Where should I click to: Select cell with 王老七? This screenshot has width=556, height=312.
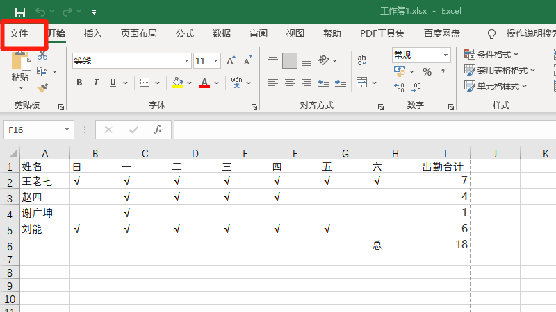point(44,181)
